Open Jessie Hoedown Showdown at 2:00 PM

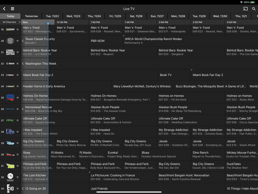tap(174, 143)
